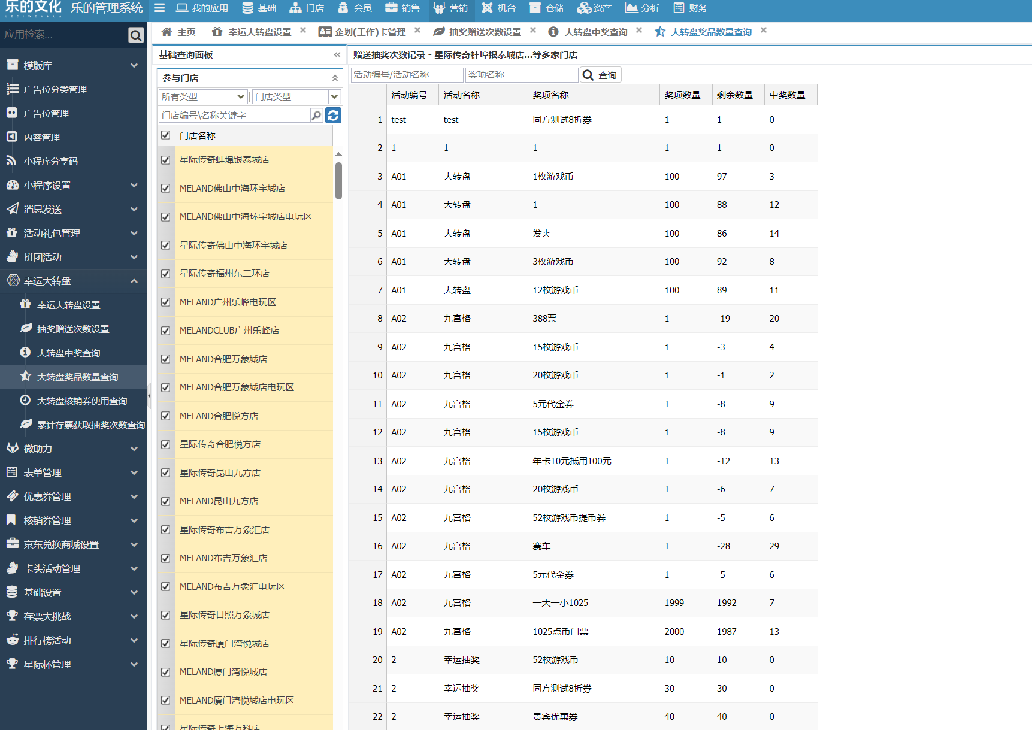Click the 大转盘核销券使用查询 clock icon
Viewport: 1032px width, 730px height.
click(x=25, y=400)
